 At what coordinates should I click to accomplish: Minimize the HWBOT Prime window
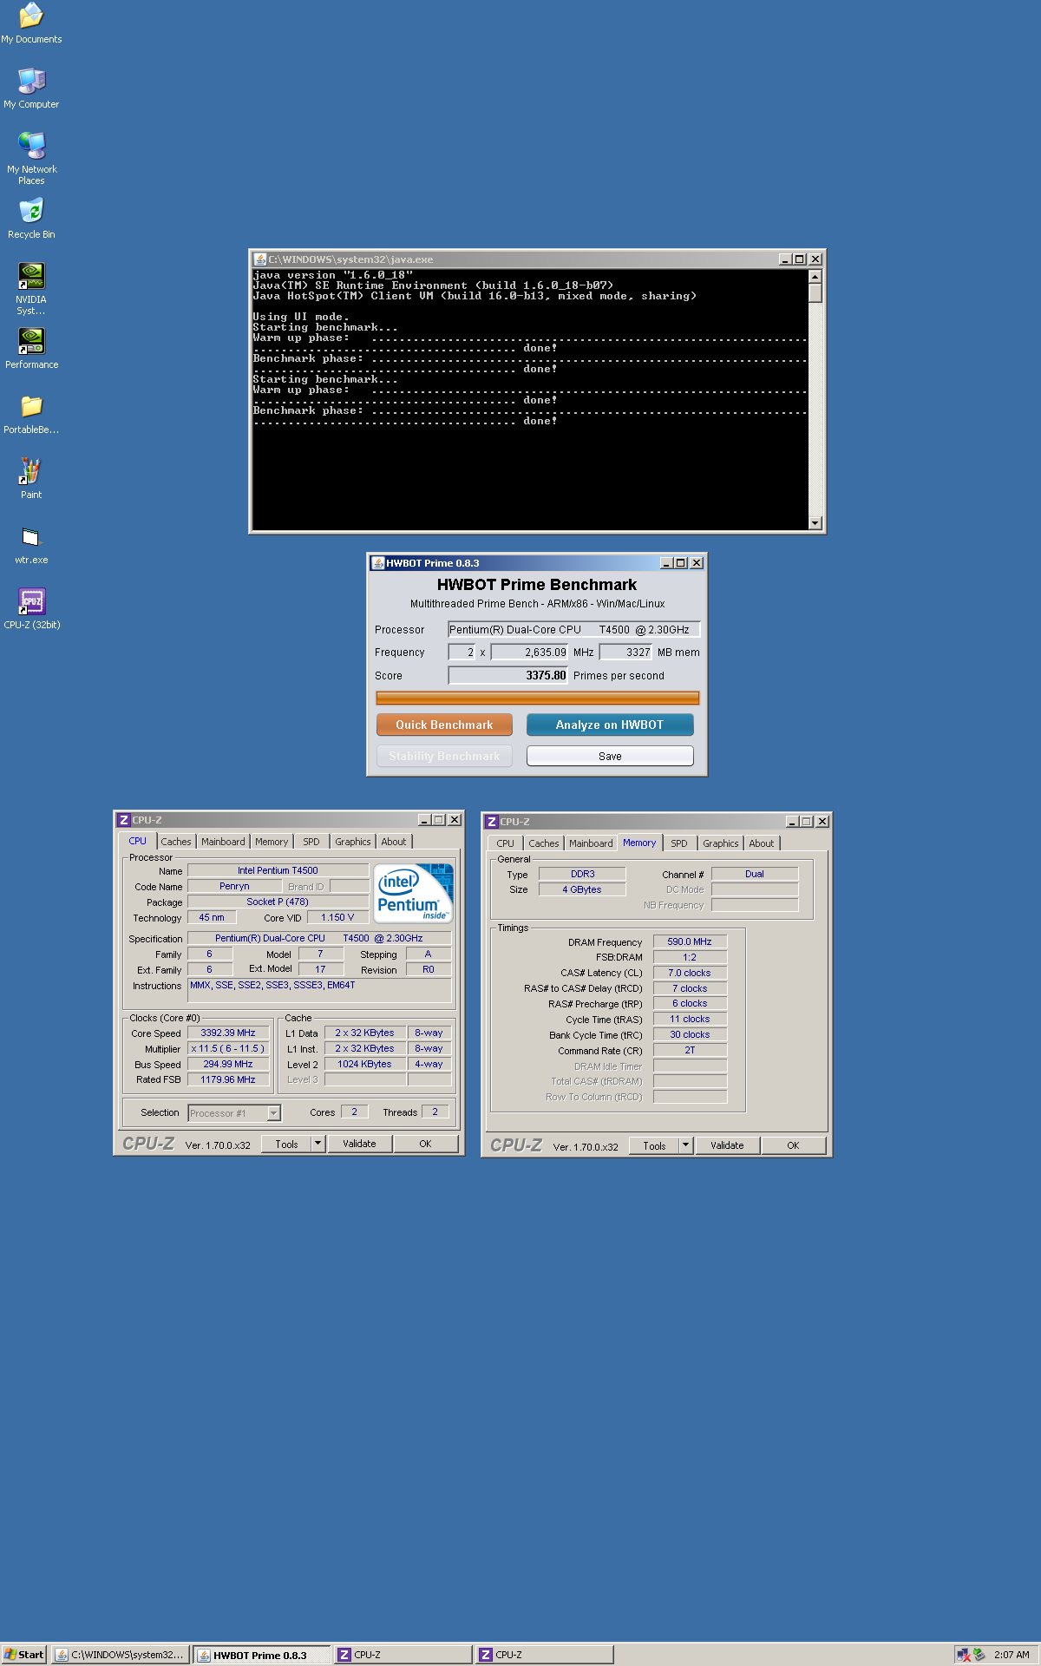pos(666,563)
